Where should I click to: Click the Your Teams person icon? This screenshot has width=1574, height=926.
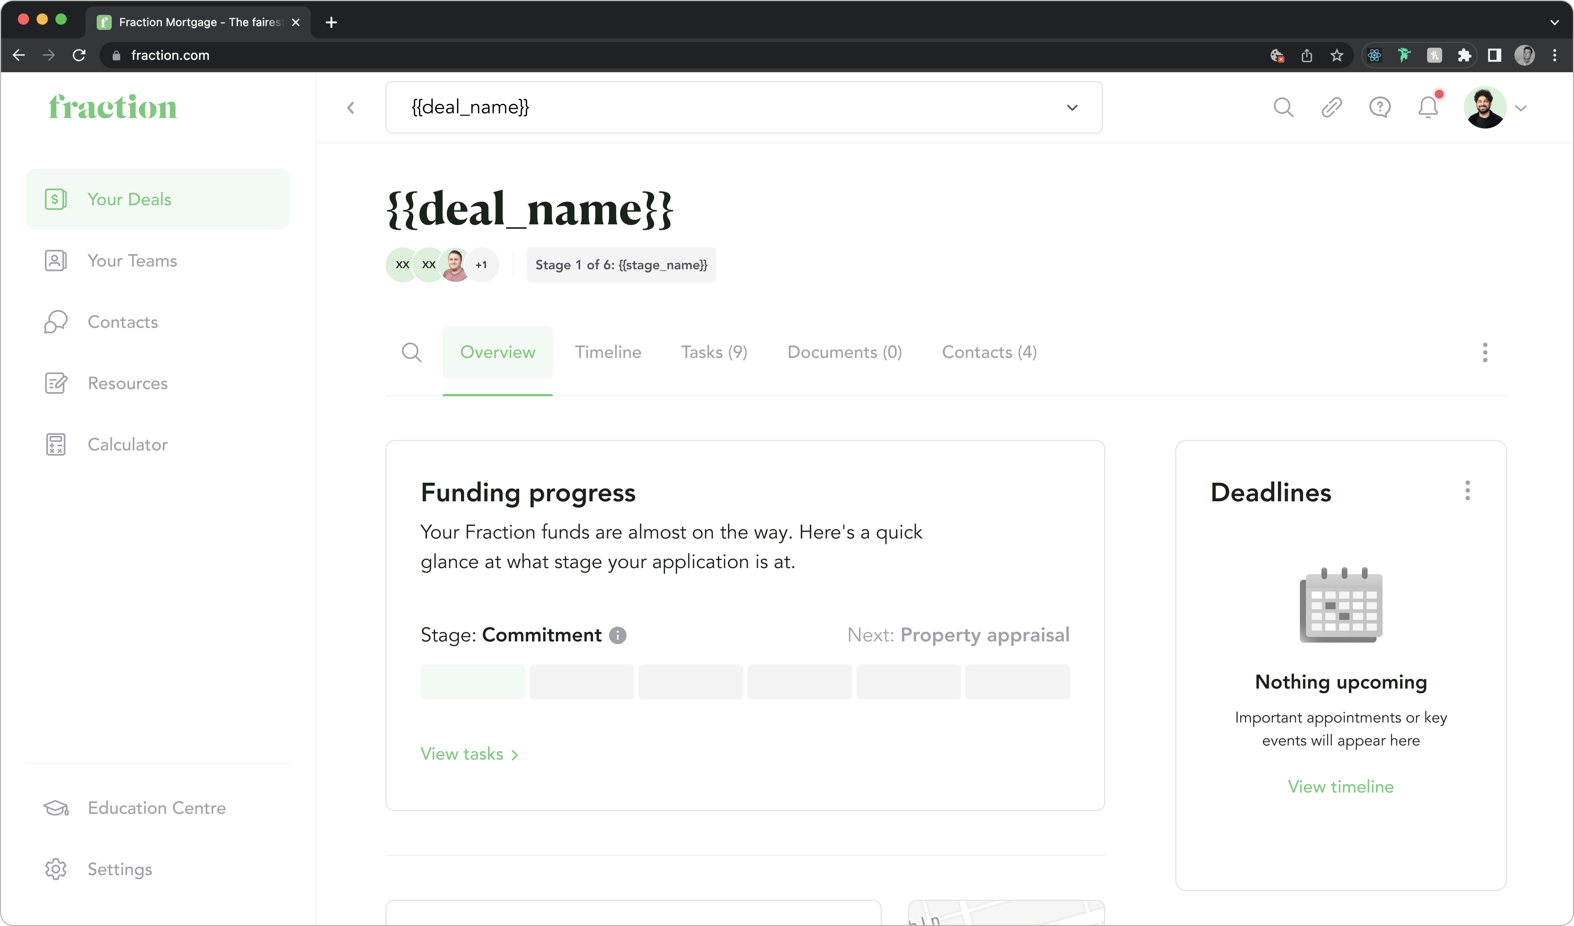[x=55, y=260]
